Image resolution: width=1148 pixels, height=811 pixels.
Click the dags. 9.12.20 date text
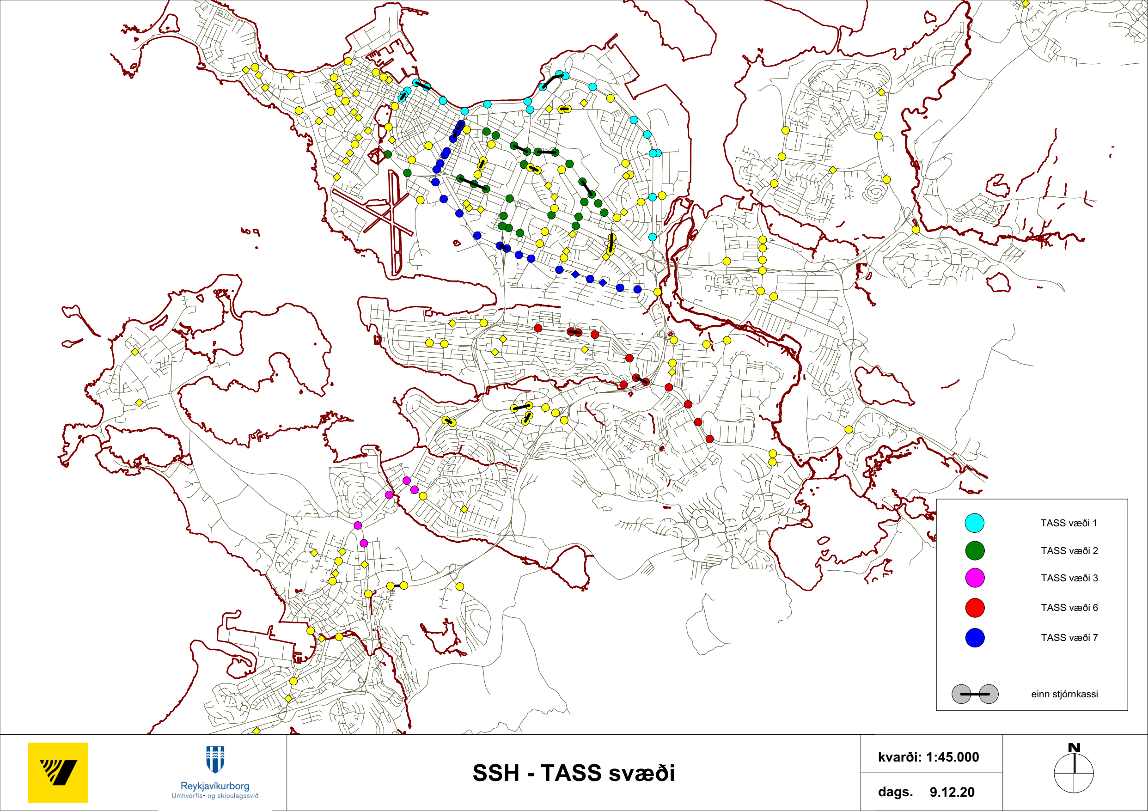click(926, 792)
